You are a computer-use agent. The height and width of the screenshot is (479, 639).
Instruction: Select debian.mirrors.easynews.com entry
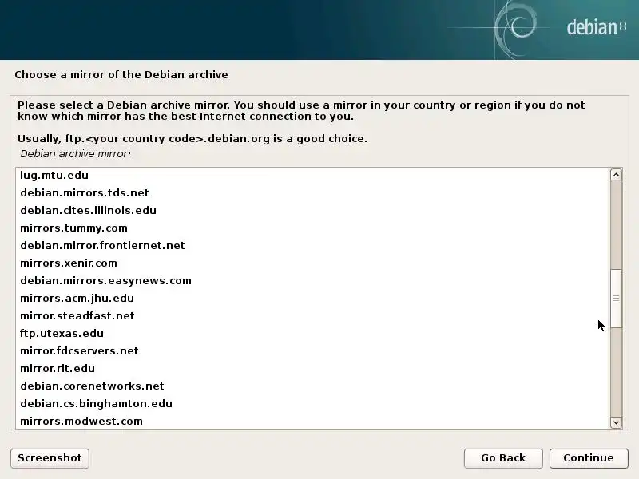312,281
